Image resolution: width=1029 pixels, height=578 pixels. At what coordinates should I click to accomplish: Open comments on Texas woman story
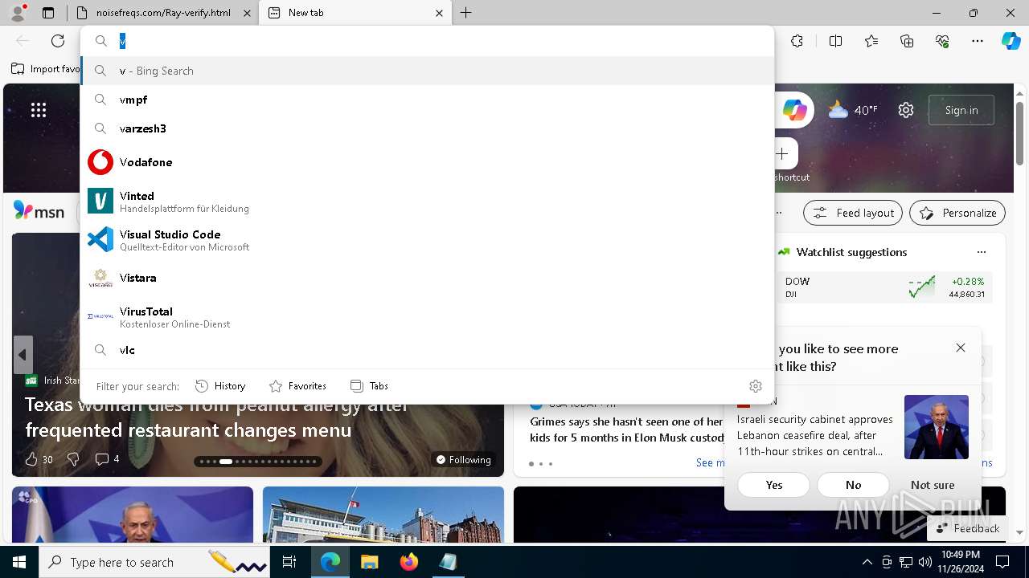point(107,459)
